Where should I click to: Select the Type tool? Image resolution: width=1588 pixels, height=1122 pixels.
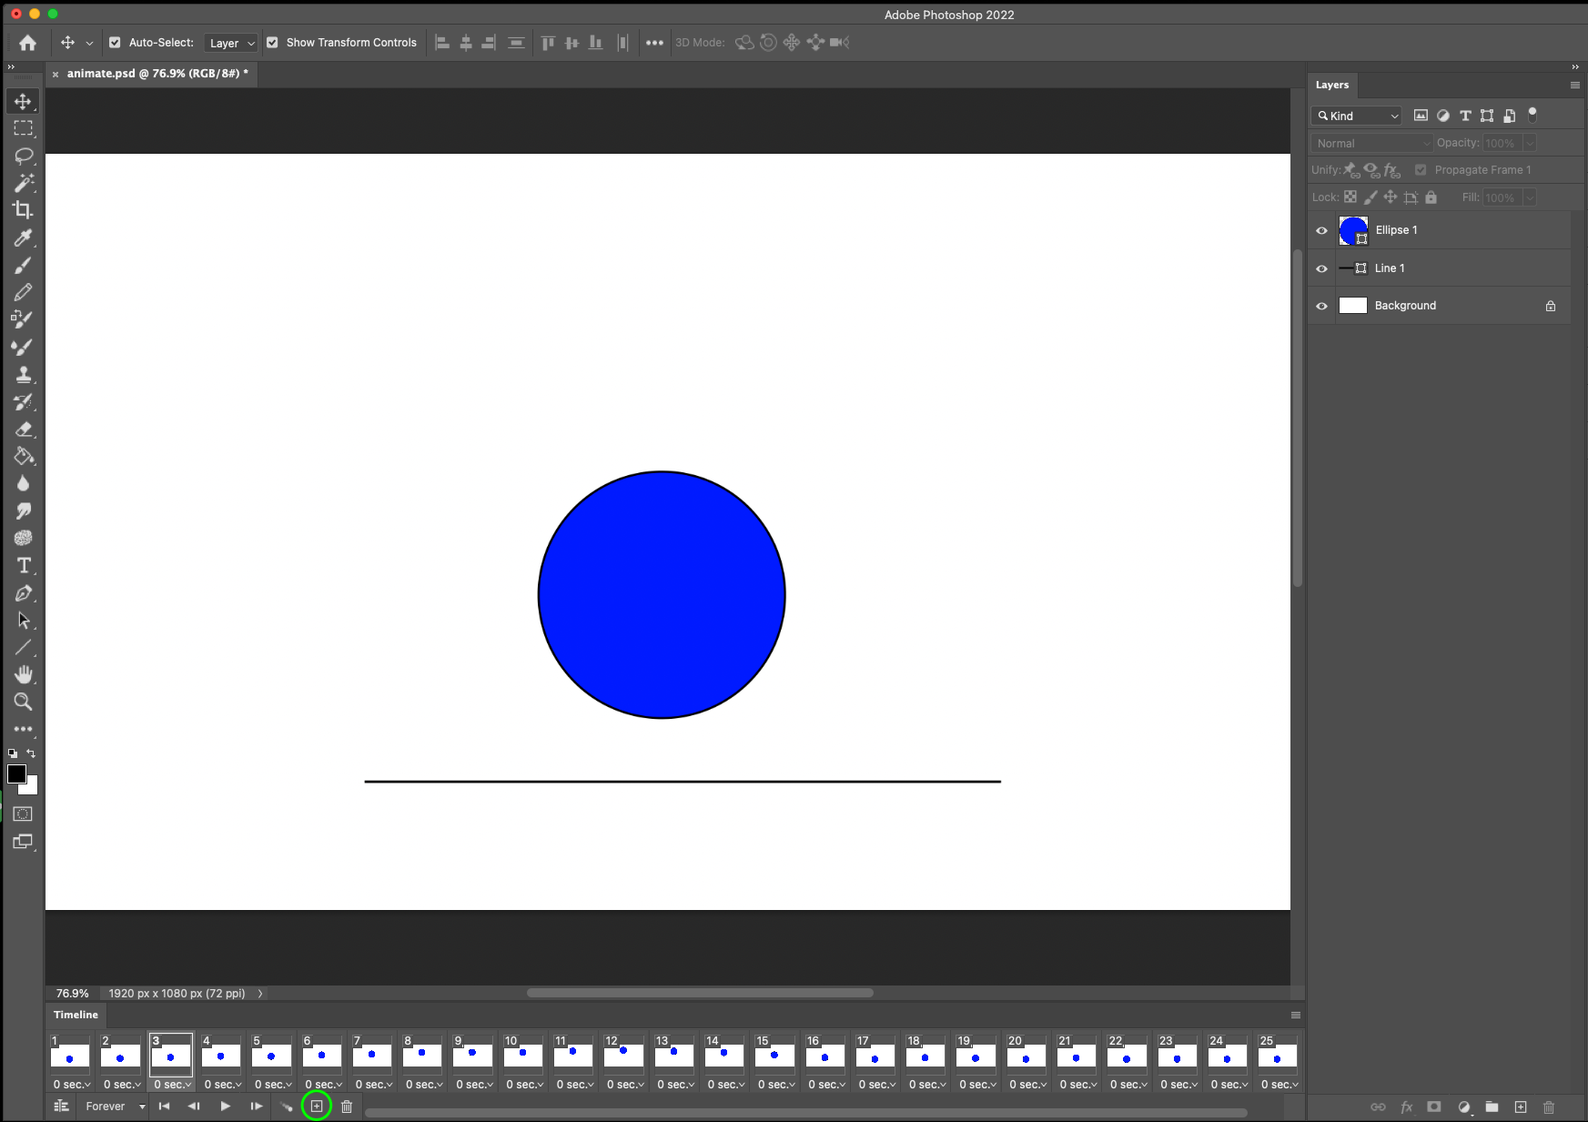point(24,565)
